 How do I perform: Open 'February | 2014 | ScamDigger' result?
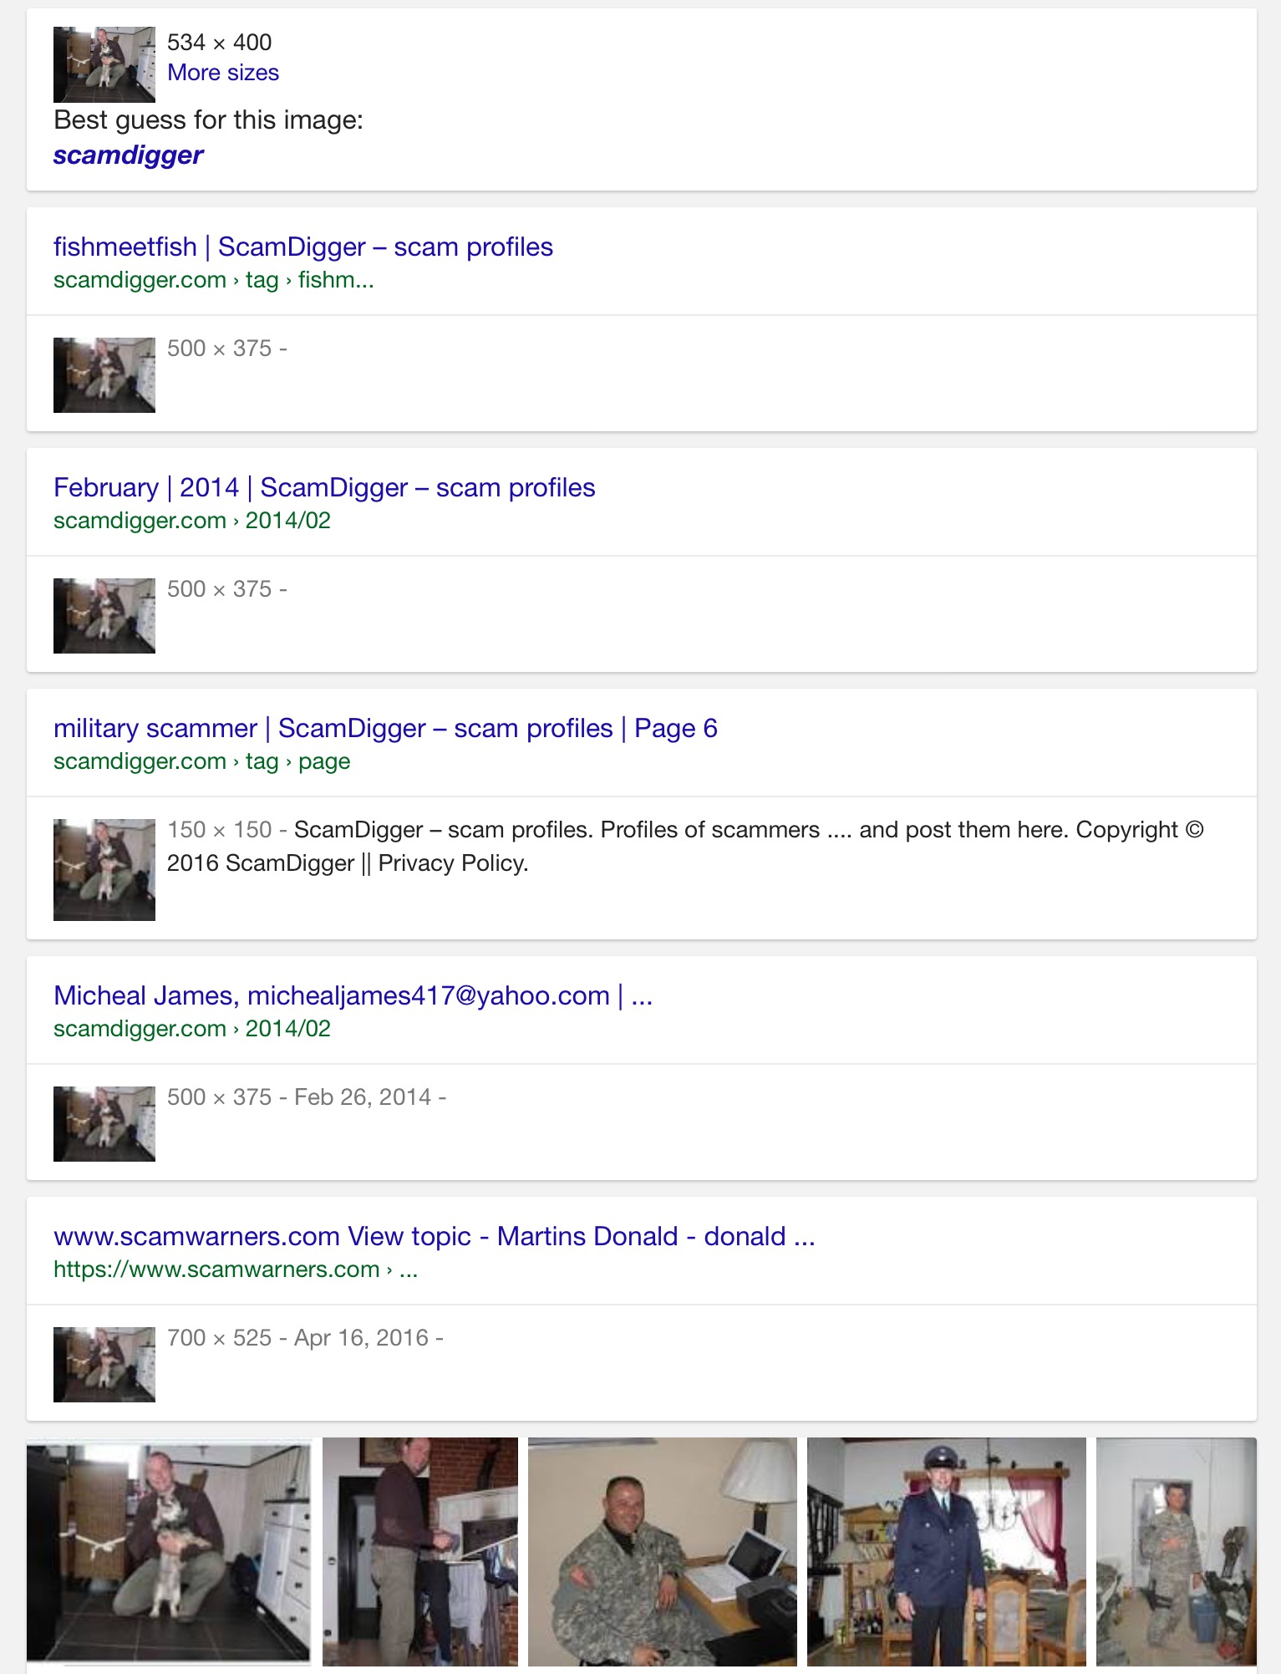(323, 488)
